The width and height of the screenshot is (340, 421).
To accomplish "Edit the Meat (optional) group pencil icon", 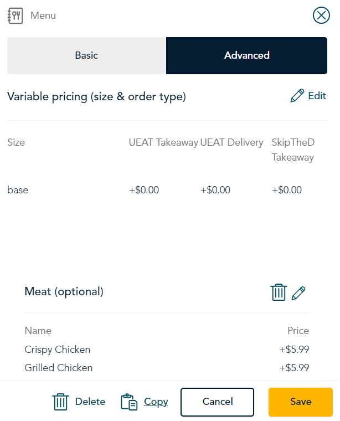I will 298,292.
